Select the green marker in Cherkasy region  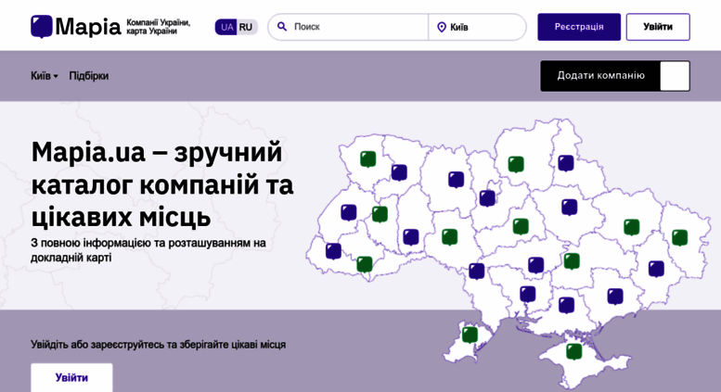[x=521, y=226]
